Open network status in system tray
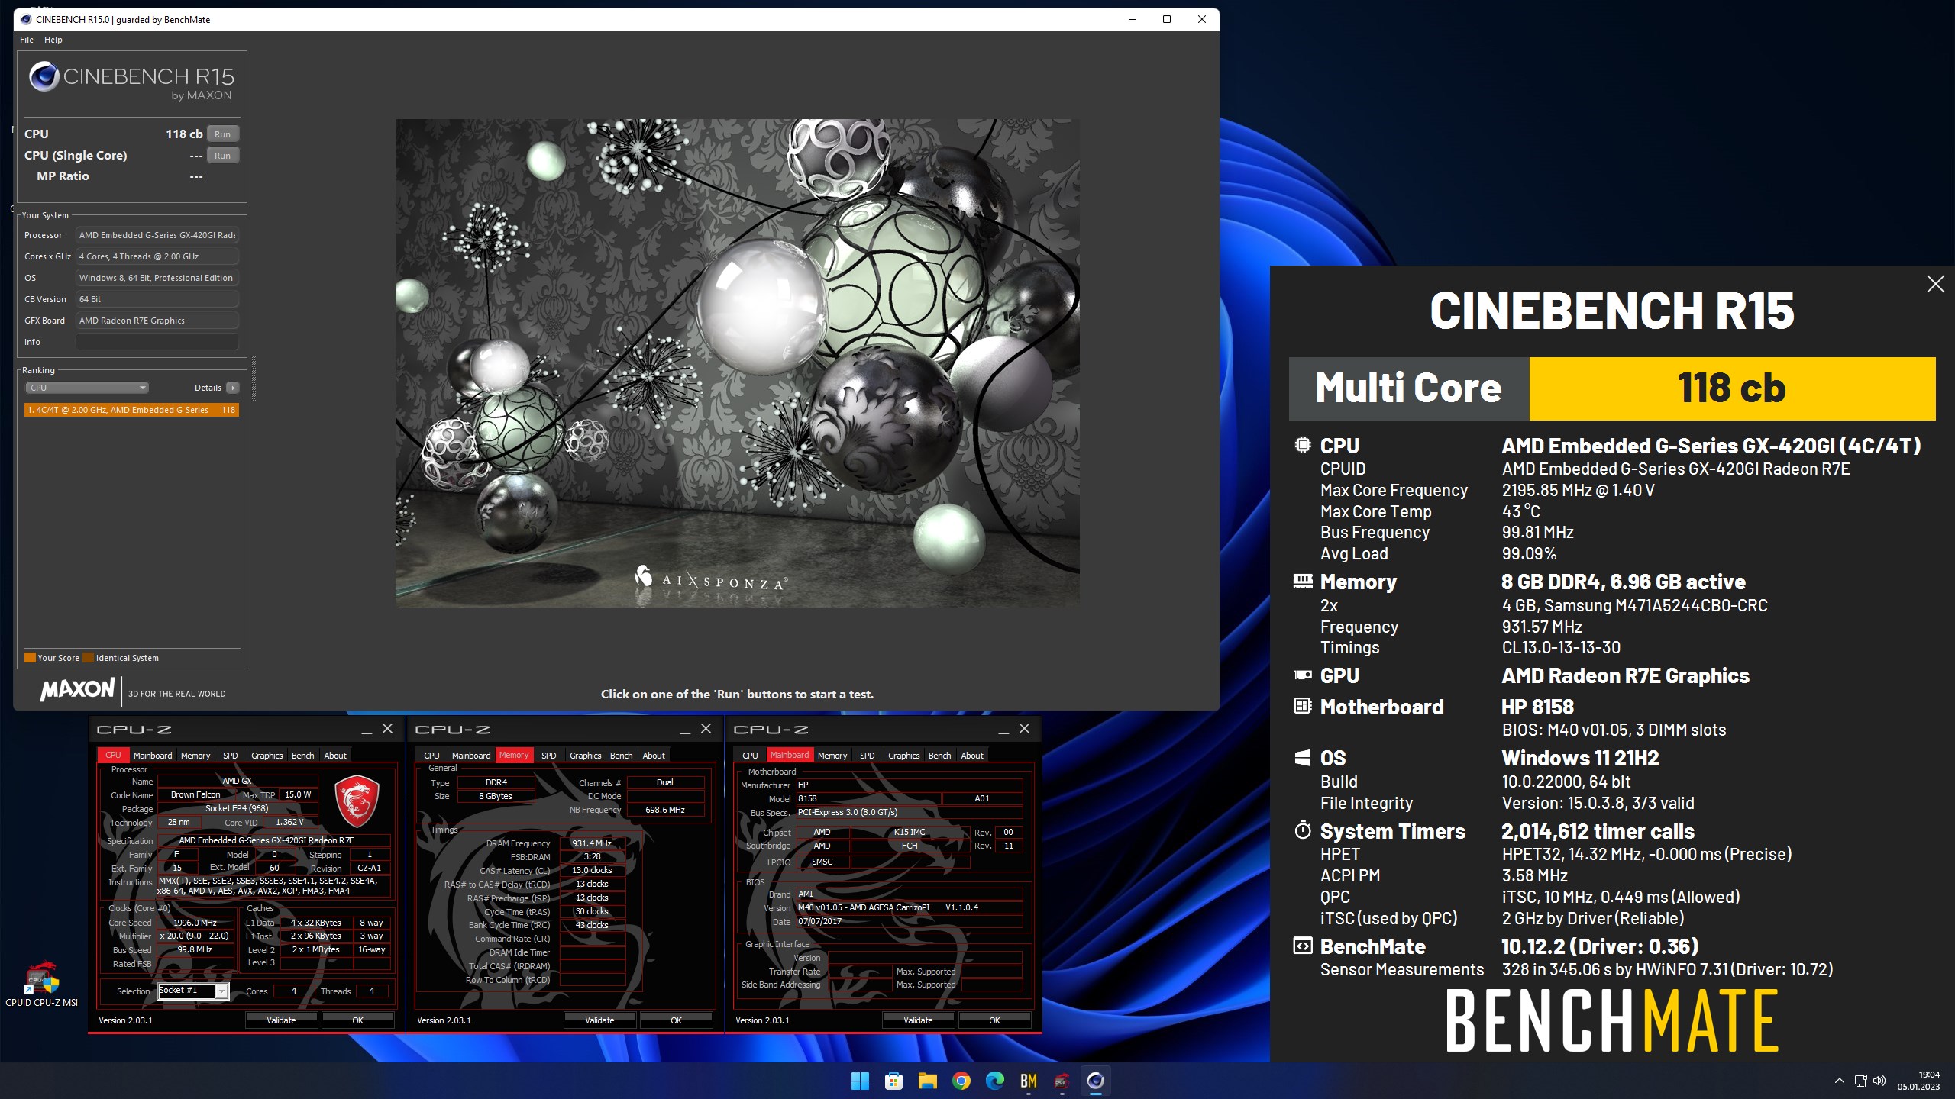This screenshot has width=1955, height=1099. coord(1860,1081)
